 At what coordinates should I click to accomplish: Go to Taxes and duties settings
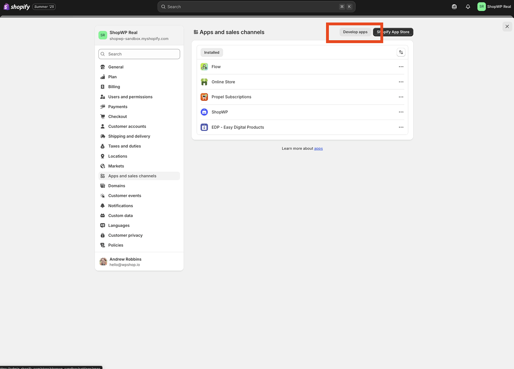139,146
